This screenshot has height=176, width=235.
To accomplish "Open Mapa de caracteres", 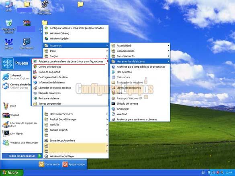I will pyautogui.click(x=70, y=93).
